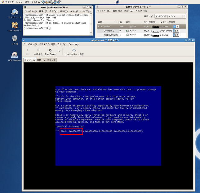
Task: Switch to the 概要 tab
Action: click(x=39, y=60)
